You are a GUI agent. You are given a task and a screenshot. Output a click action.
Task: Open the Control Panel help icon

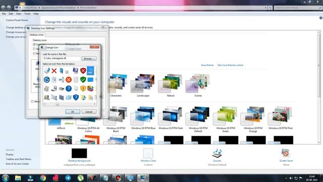tap(321, 18)
